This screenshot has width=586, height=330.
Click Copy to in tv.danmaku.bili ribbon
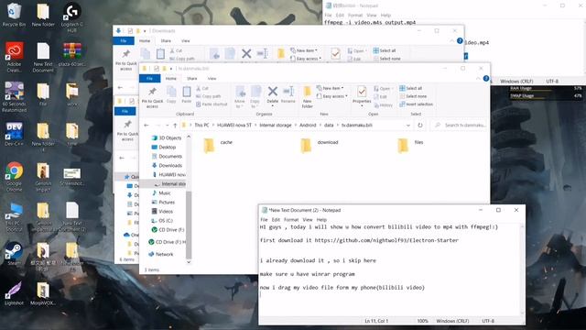point(255,97)
